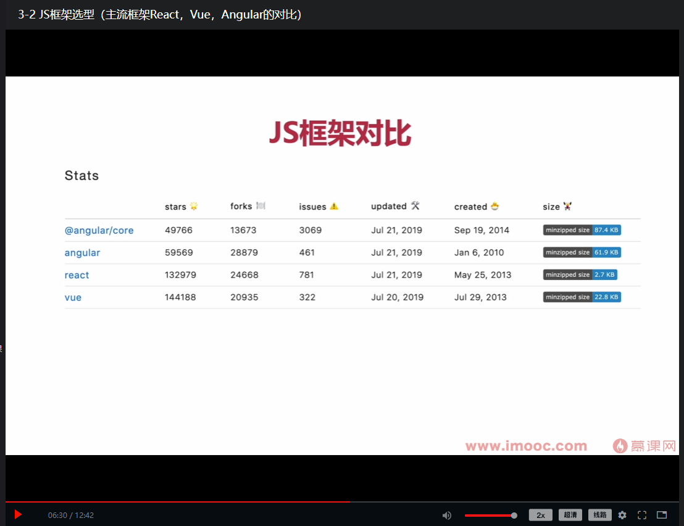
Task: Click the 87.4 KB minzipped size badge
Action: tap(582, 229)
